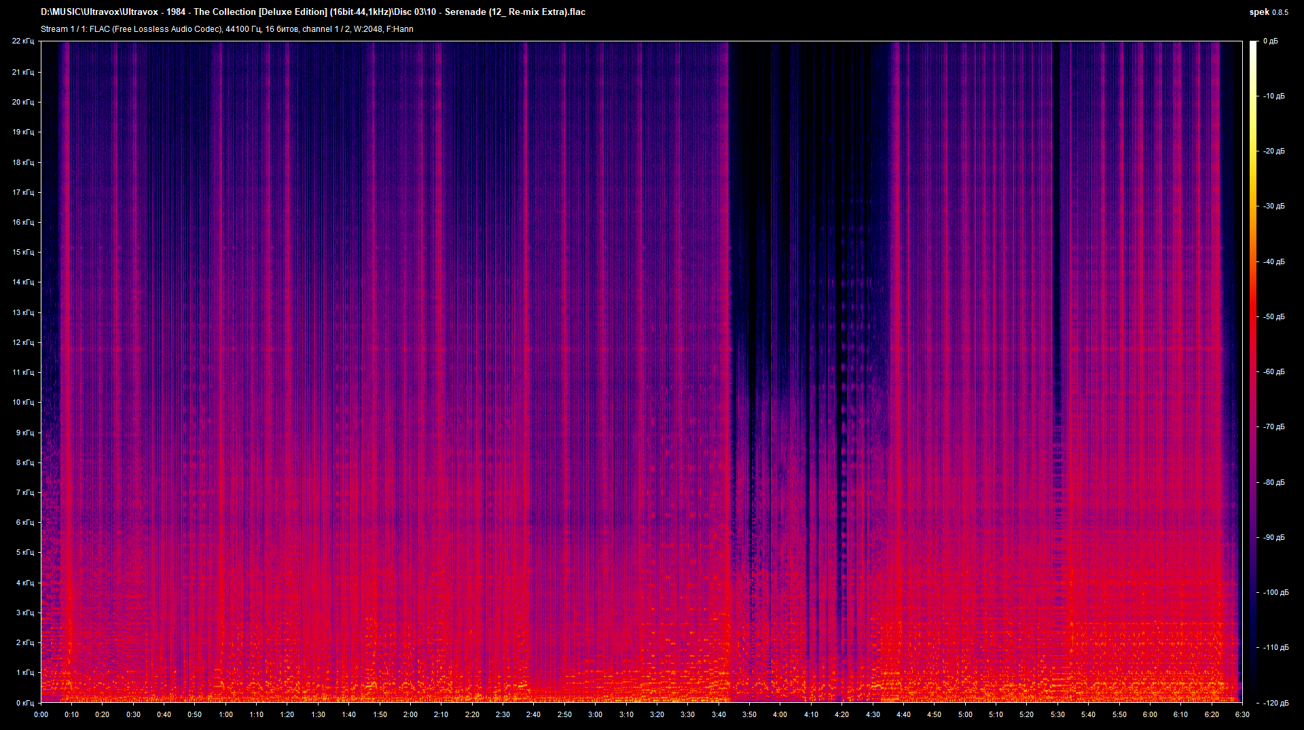The height and width of the screenshot is (730, 1304).
Task: Click the 0:00 time marker
Action: coord(41,714)
